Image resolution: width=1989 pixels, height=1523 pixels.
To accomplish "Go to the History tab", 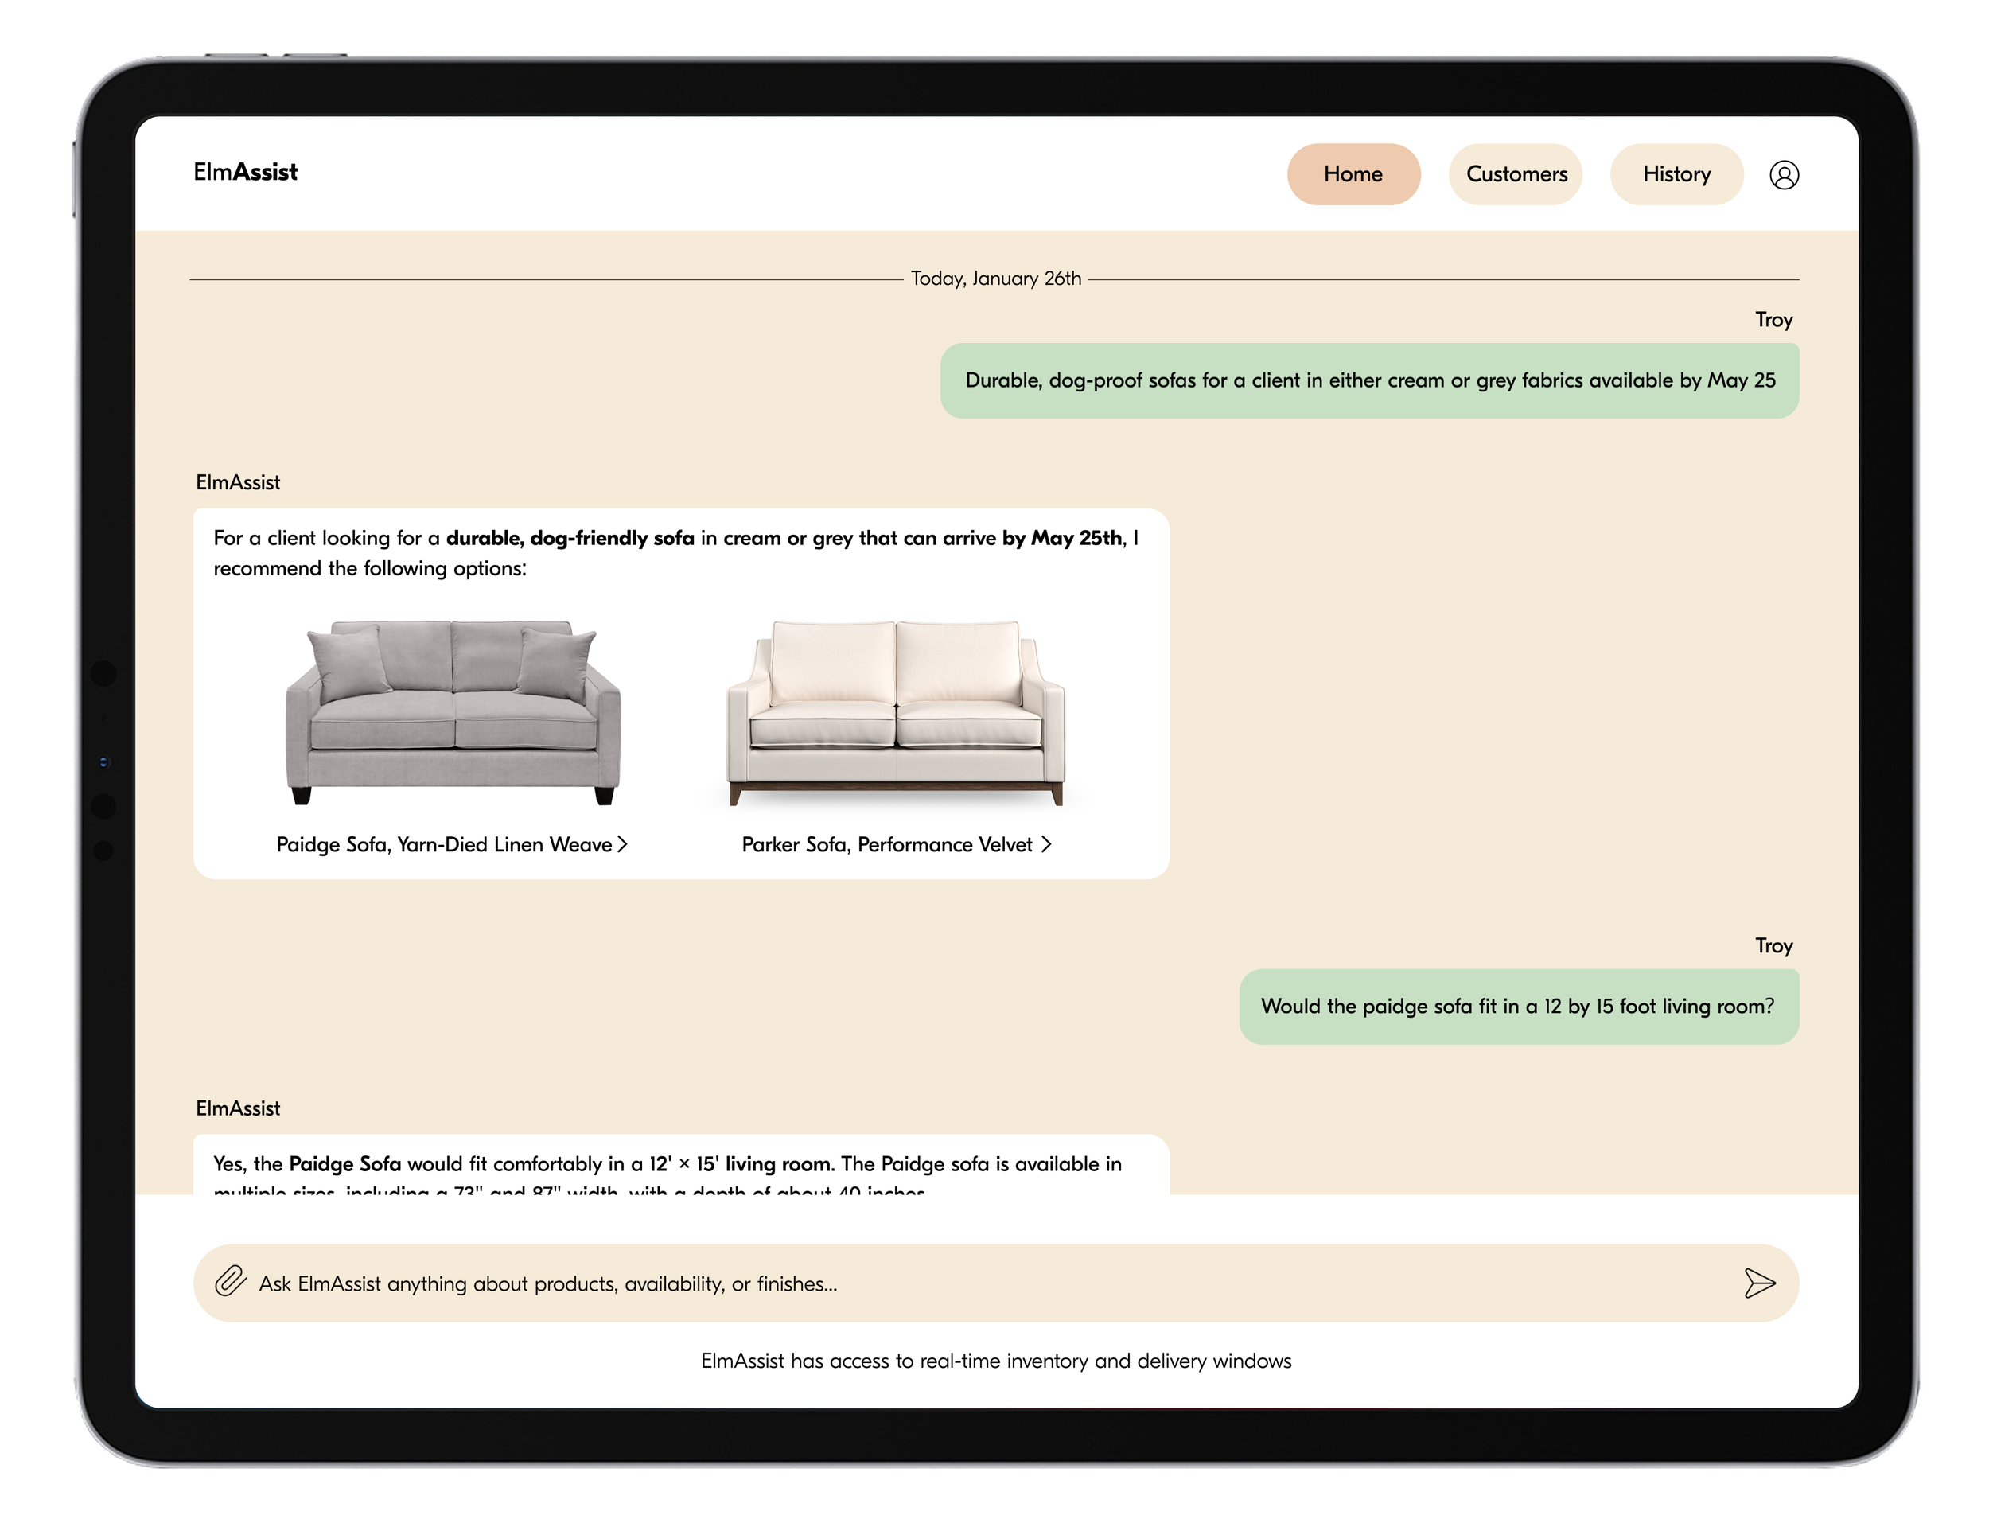I will 1676,174.
